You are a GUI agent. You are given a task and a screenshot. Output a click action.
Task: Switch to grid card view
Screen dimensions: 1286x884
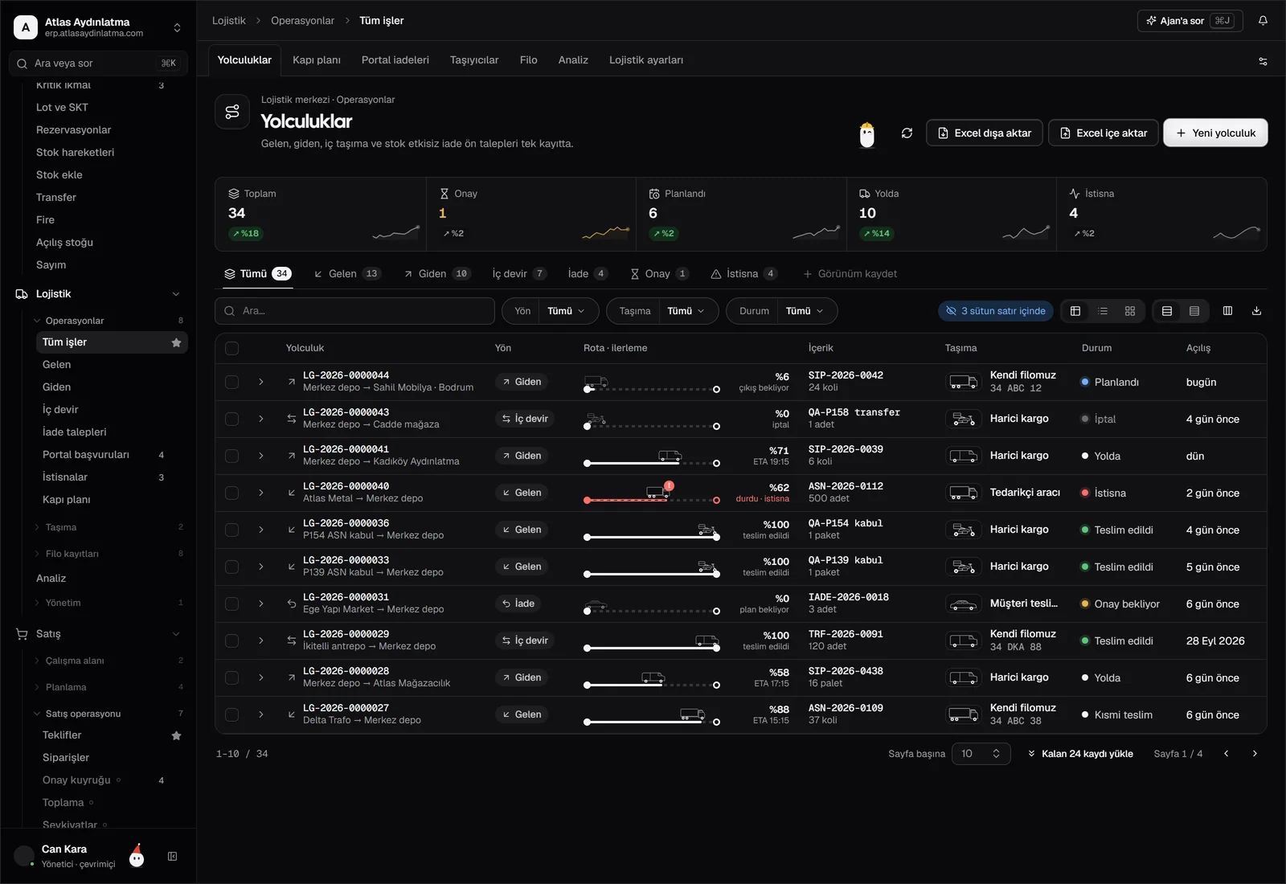[x=1129, y=311]
